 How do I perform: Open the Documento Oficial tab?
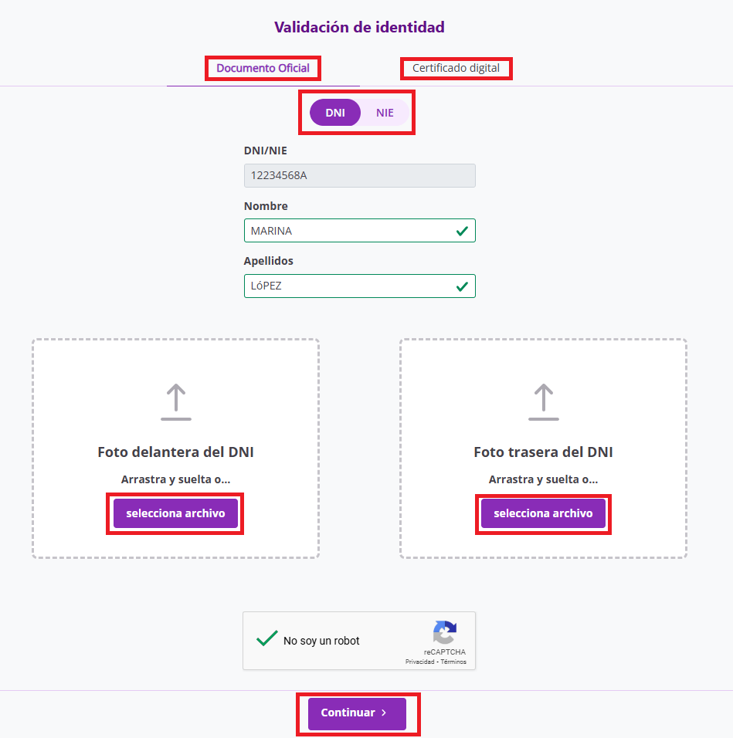263,68
